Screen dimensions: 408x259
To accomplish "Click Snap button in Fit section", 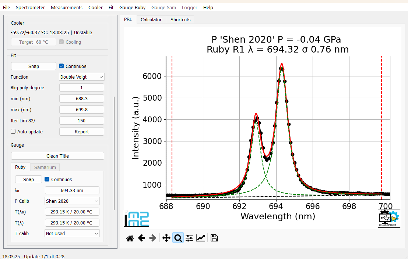I will (x=34, y=66).
